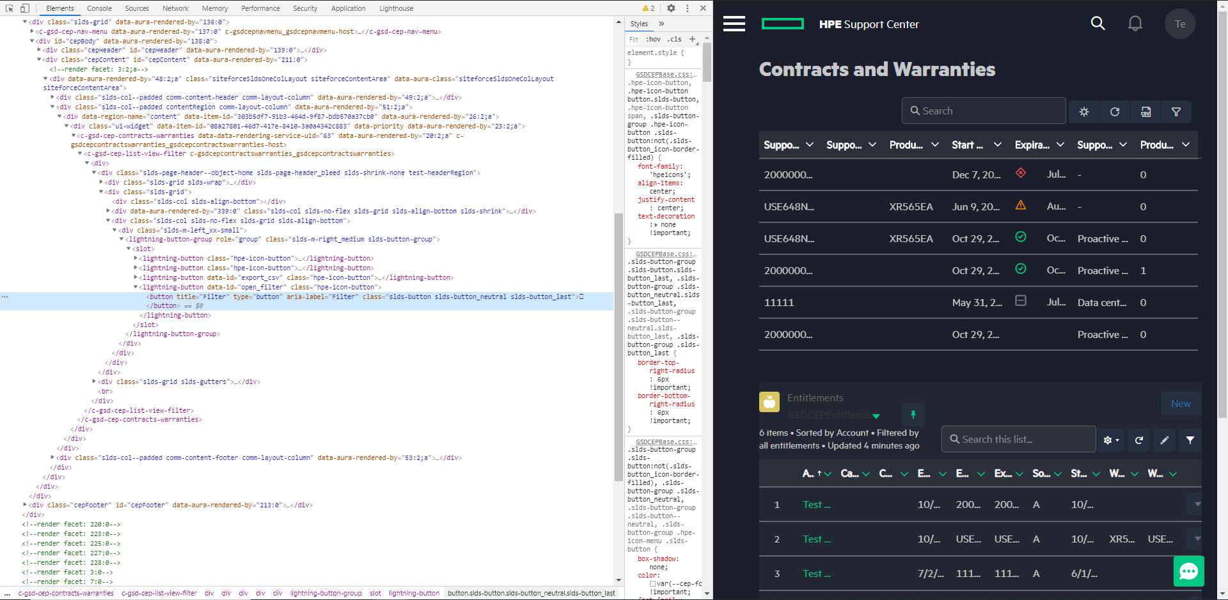
Task: Click the HPE green rectangle logo
Action: pos(783,24)
